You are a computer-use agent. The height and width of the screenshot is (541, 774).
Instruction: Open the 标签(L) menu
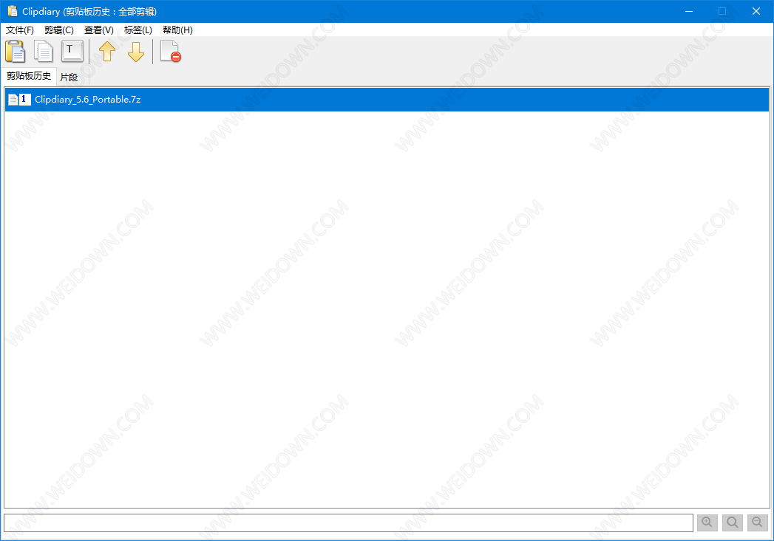138,30
